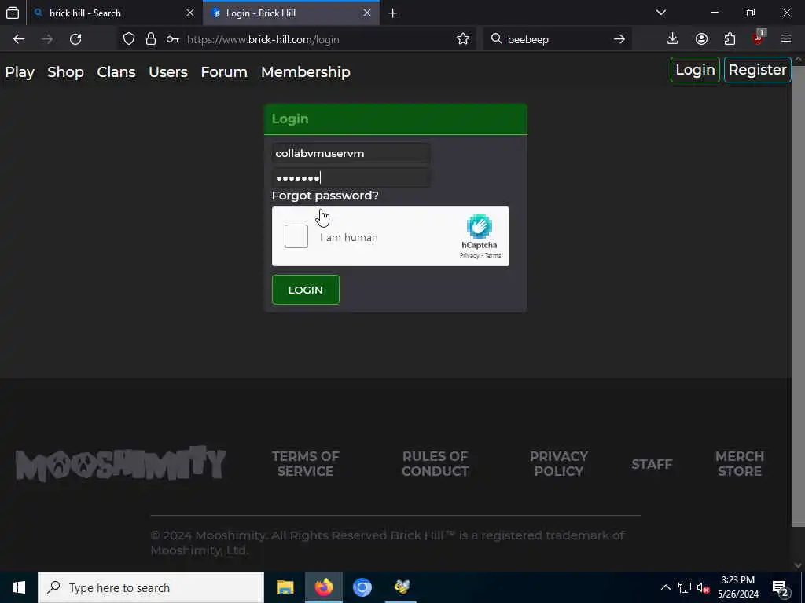The image size is (805, 603).
Task: Open Firefox application menu
Action: [785, 39]
